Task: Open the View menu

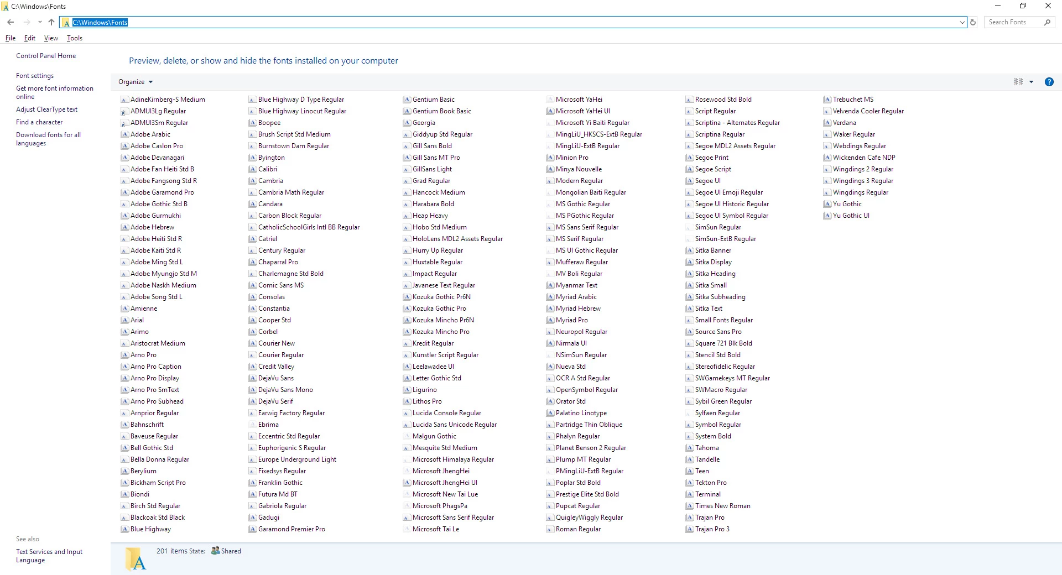Action: pos(51,38)
